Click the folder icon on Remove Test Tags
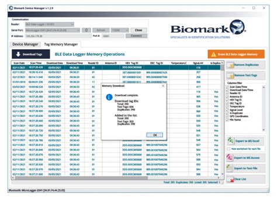This screenshot has width=277, height=214. point(230,75)
